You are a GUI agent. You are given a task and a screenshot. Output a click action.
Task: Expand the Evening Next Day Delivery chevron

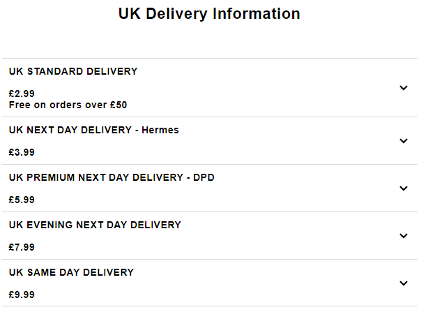[404, 236]
